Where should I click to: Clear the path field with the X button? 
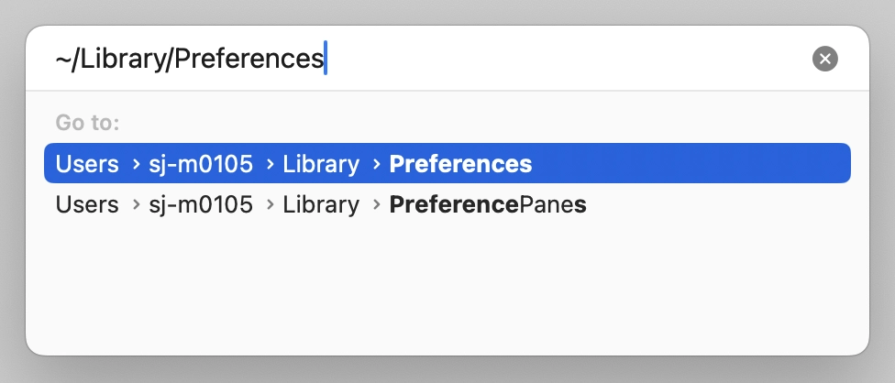point(825,60)
